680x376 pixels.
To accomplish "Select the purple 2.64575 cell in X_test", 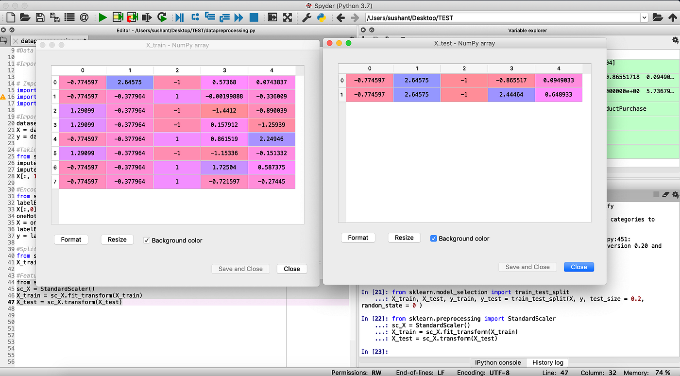I will 416,81.
